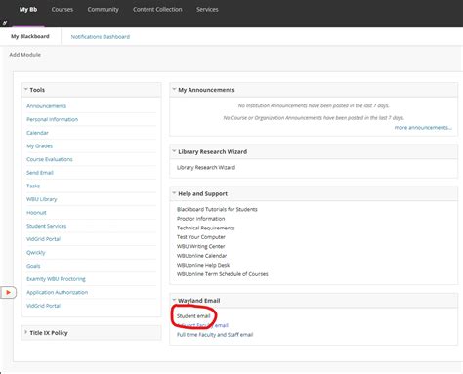Open the Hoonuit link

[36, 213]
